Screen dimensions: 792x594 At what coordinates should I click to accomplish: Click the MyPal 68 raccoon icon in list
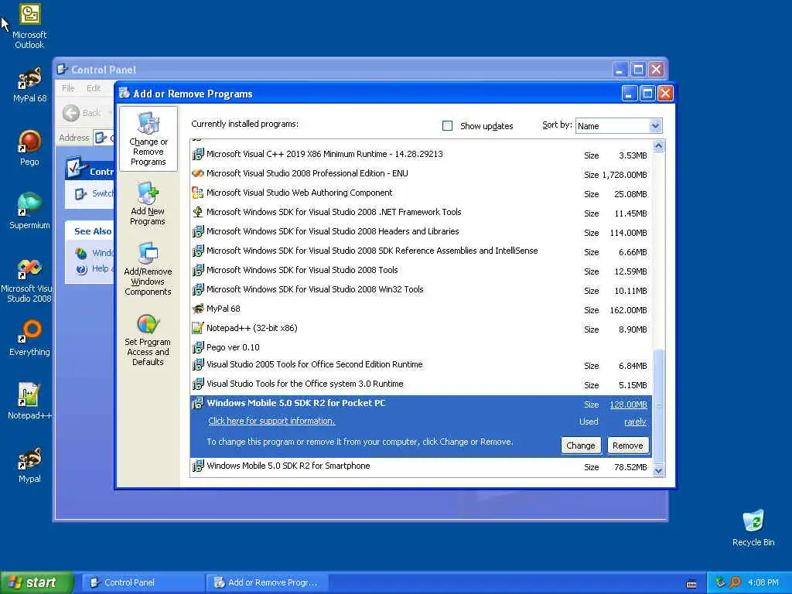198,309
